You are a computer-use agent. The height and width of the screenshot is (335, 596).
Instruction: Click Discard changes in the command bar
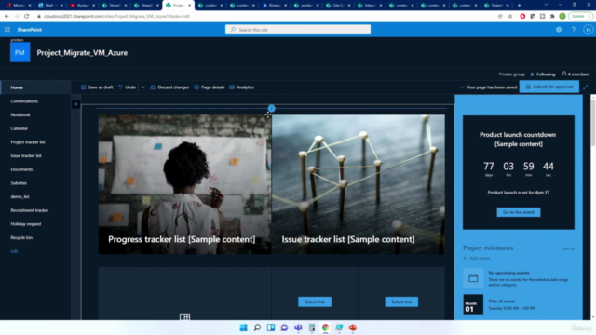coord(169,87)
